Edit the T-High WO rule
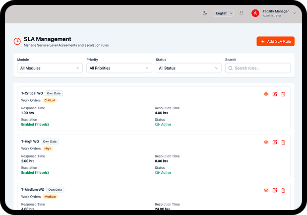 (x=275, y=143)
